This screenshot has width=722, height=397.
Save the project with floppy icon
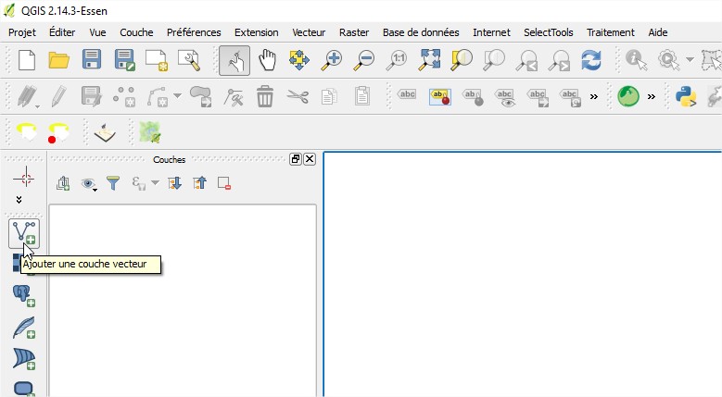(x=92, y=60)
